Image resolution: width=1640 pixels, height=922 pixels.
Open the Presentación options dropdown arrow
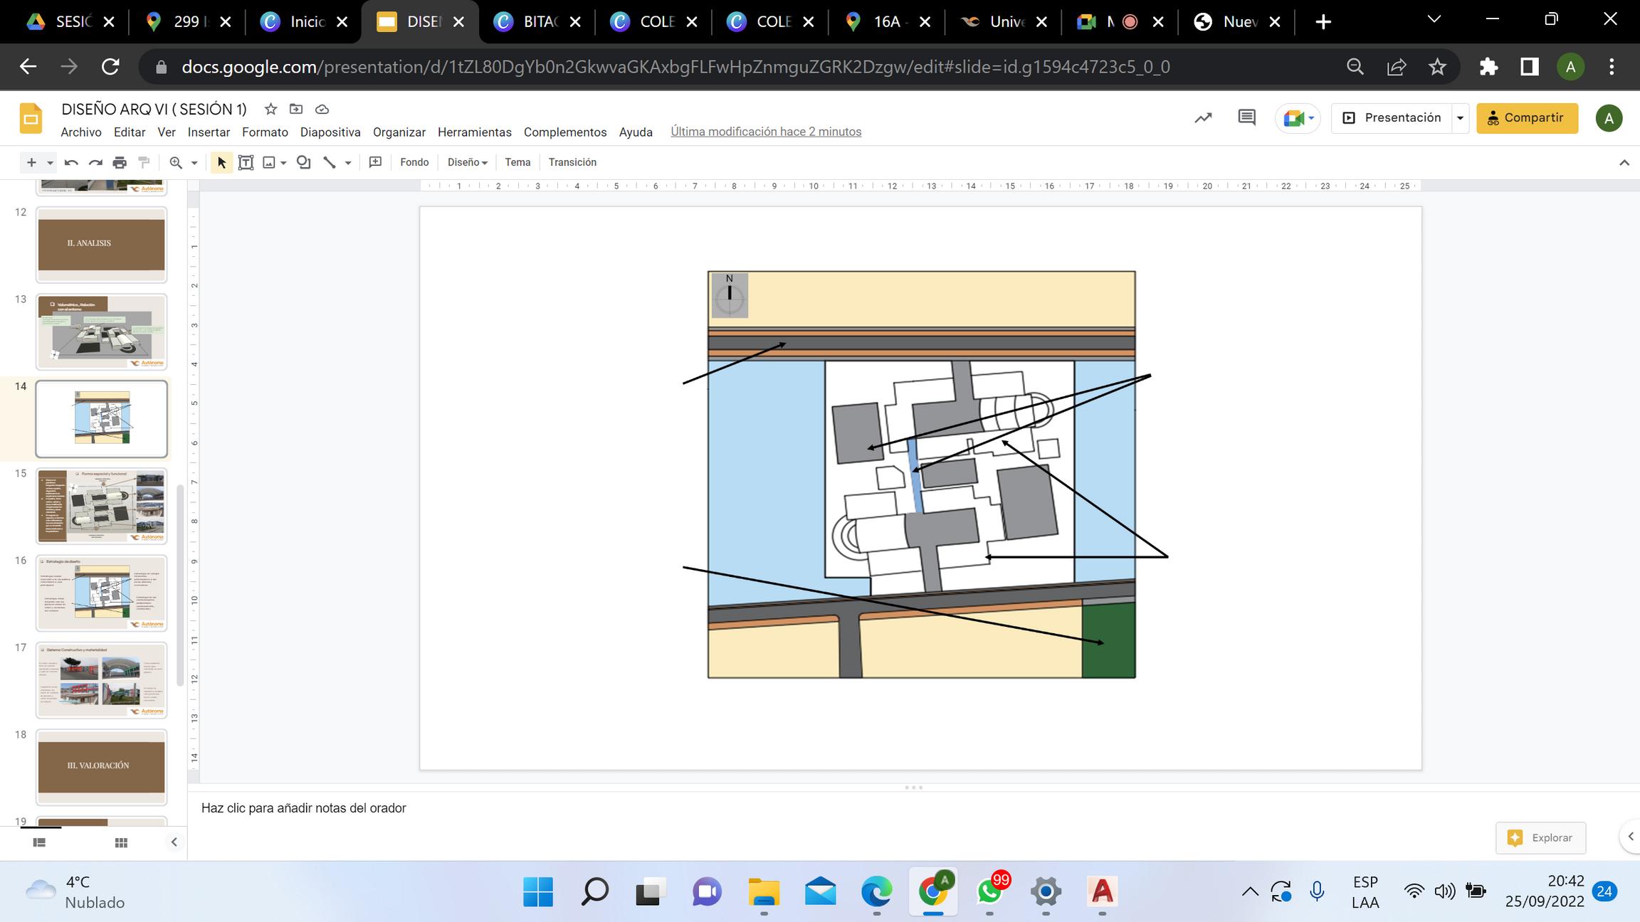pos(1460,118)
